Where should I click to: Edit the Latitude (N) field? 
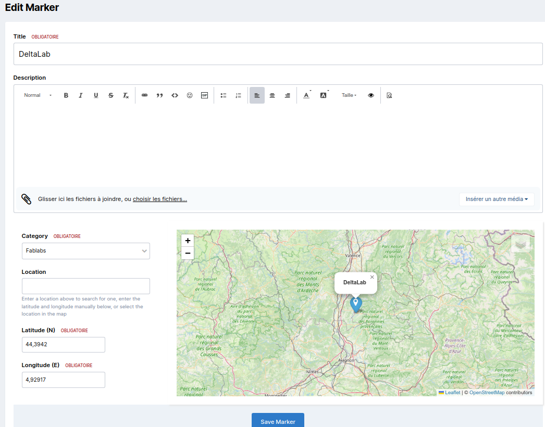click(63, 345)
